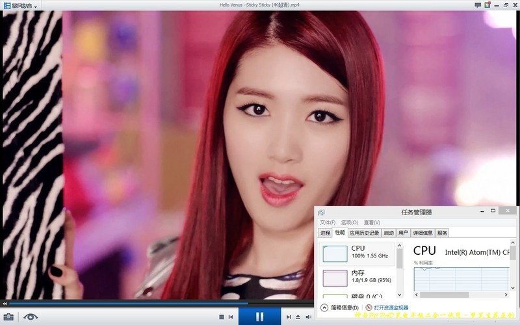Select the CPU 100% performance item
Screen dimensions: 520x325
[x=357, y=253]
